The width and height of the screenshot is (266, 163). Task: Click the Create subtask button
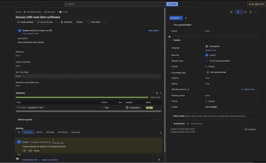(x=25, y=22)
